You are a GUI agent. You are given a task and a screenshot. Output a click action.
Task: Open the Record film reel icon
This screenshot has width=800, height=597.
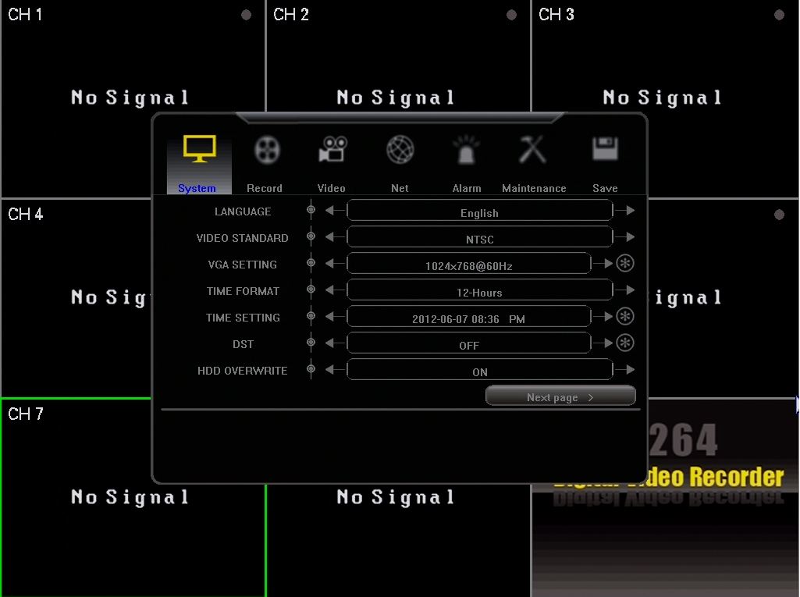pyautogui.click(x=267, y=150)
